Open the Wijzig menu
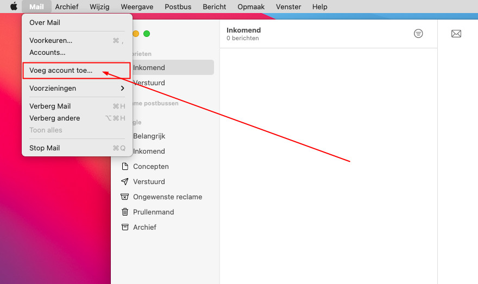478x284 pixels. [99, 7]
